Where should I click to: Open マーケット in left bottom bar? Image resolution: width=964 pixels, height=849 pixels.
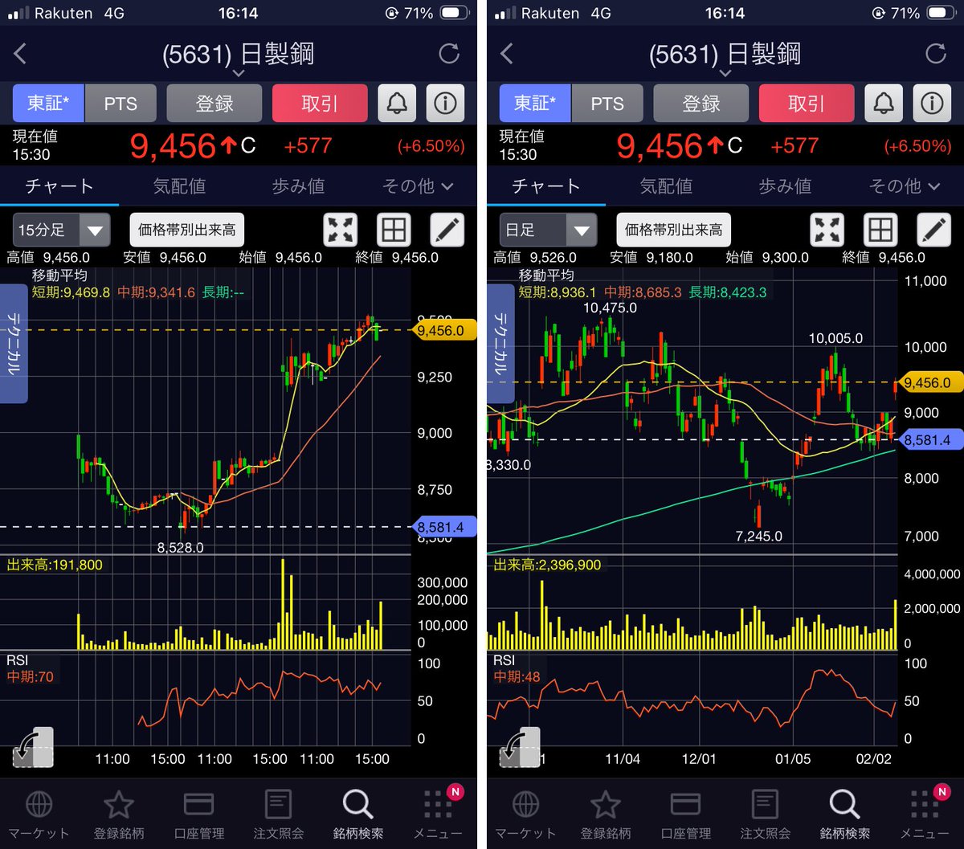[39, 814]
